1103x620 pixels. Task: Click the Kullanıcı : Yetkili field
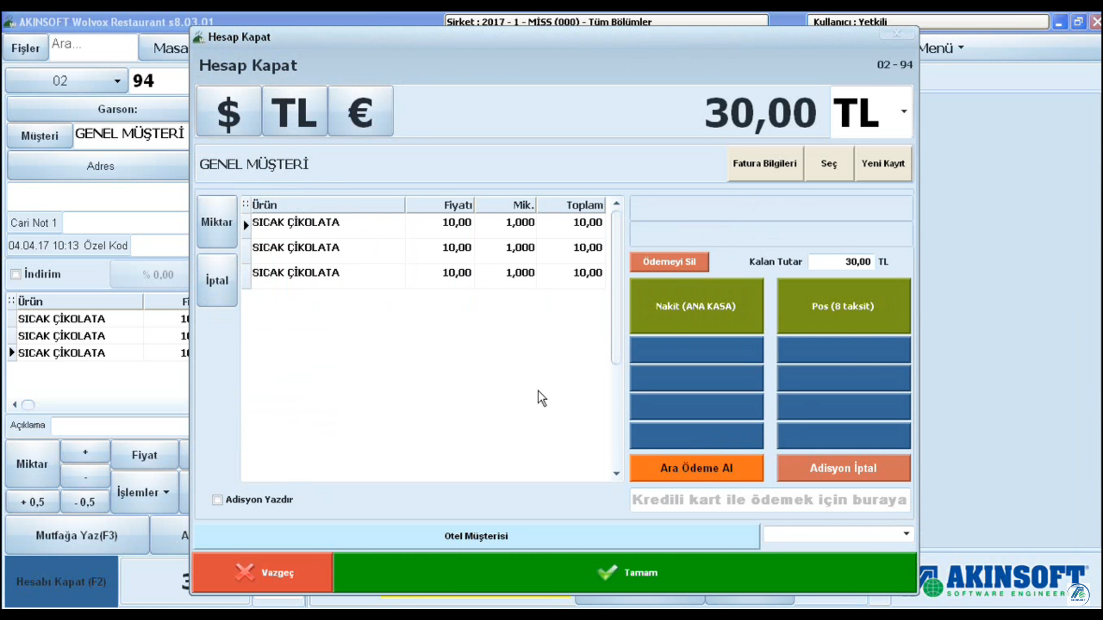pos(928,22)
